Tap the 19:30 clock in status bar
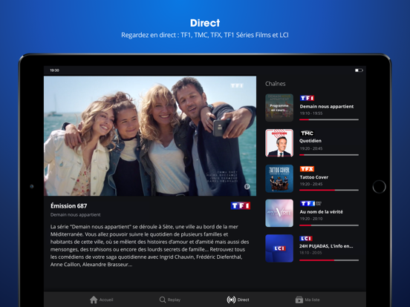This screenshot has height=307, width=410. (55, 70)
